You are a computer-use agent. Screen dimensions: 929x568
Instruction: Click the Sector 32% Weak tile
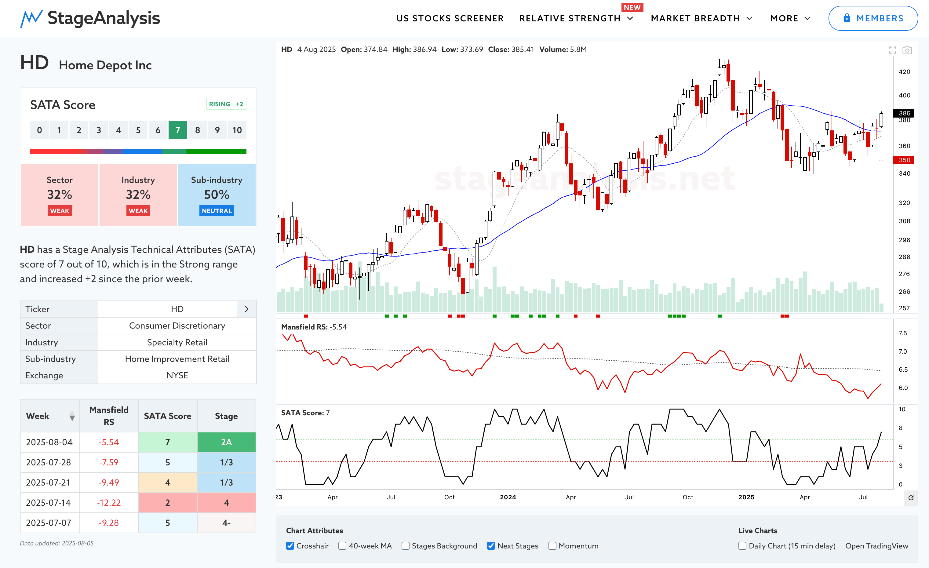click(x=60, y=195)
